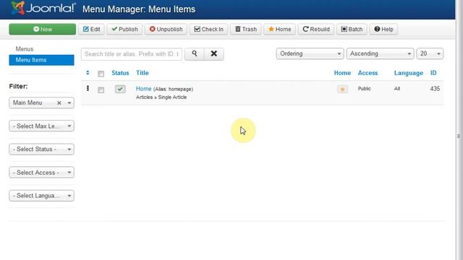The height and width of the screenshot is (260, 463).
Task: Sort by the Access column header
Action: pos(368,73)
